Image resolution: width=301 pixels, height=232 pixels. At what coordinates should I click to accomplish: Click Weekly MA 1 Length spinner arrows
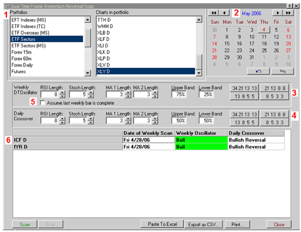tap(128, 95)
